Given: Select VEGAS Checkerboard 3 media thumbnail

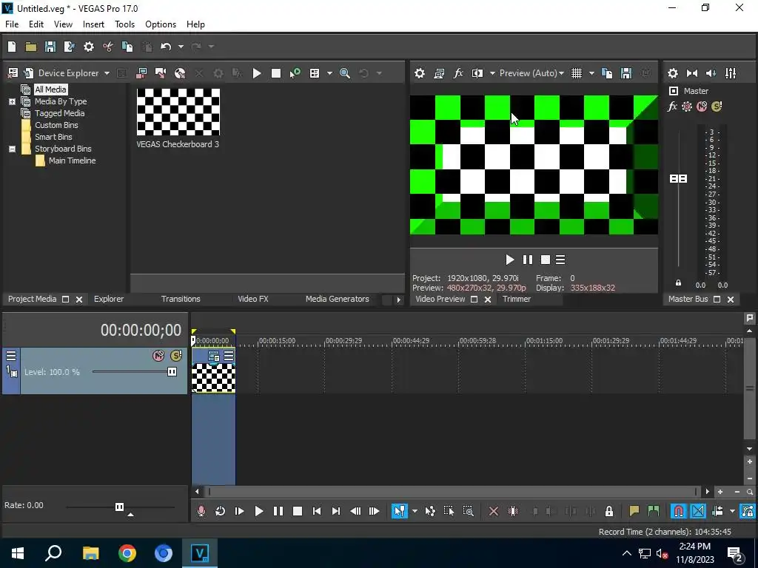Looking at the screenshot, I should tap(178, 112).
